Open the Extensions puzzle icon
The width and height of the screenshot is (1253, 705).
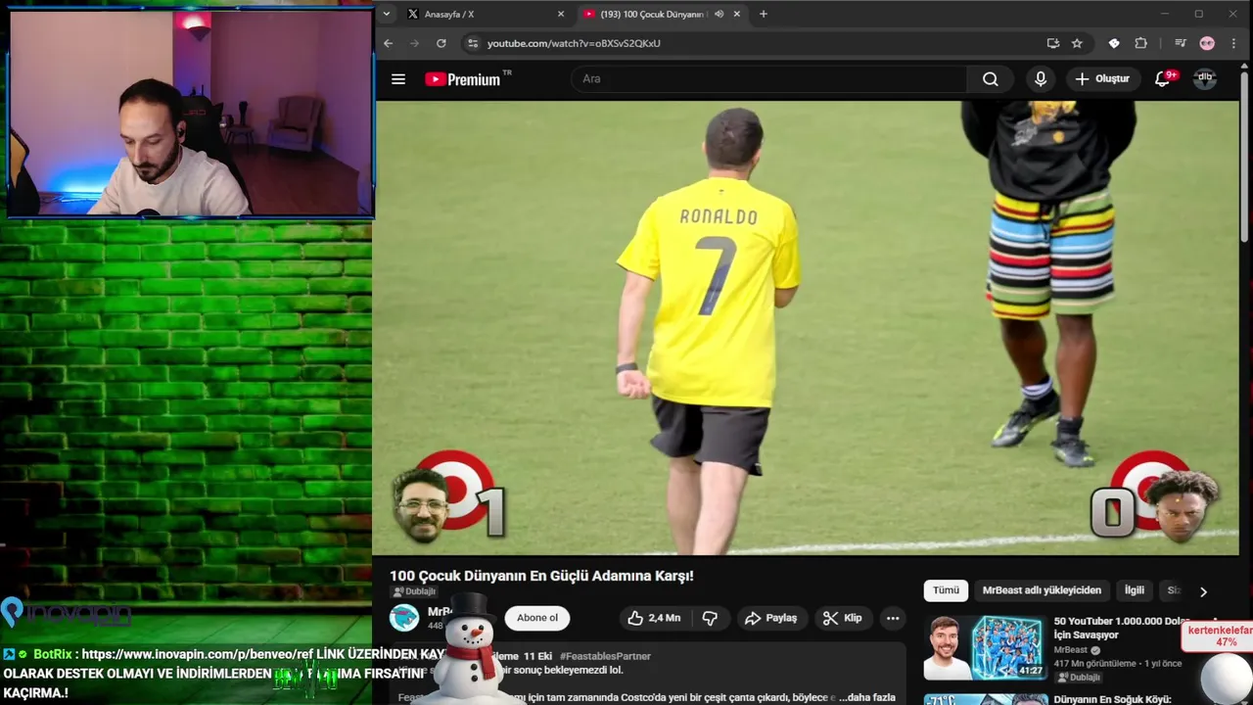click(x=1140, y=43)
